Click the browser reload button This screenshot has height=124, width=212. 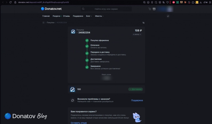(10, 2)
